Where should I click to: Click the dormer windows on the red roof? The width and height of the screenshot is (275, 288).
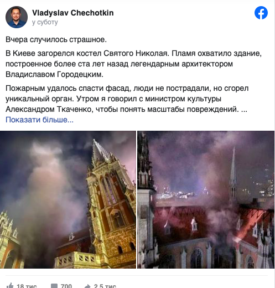(x=181, y=225)
